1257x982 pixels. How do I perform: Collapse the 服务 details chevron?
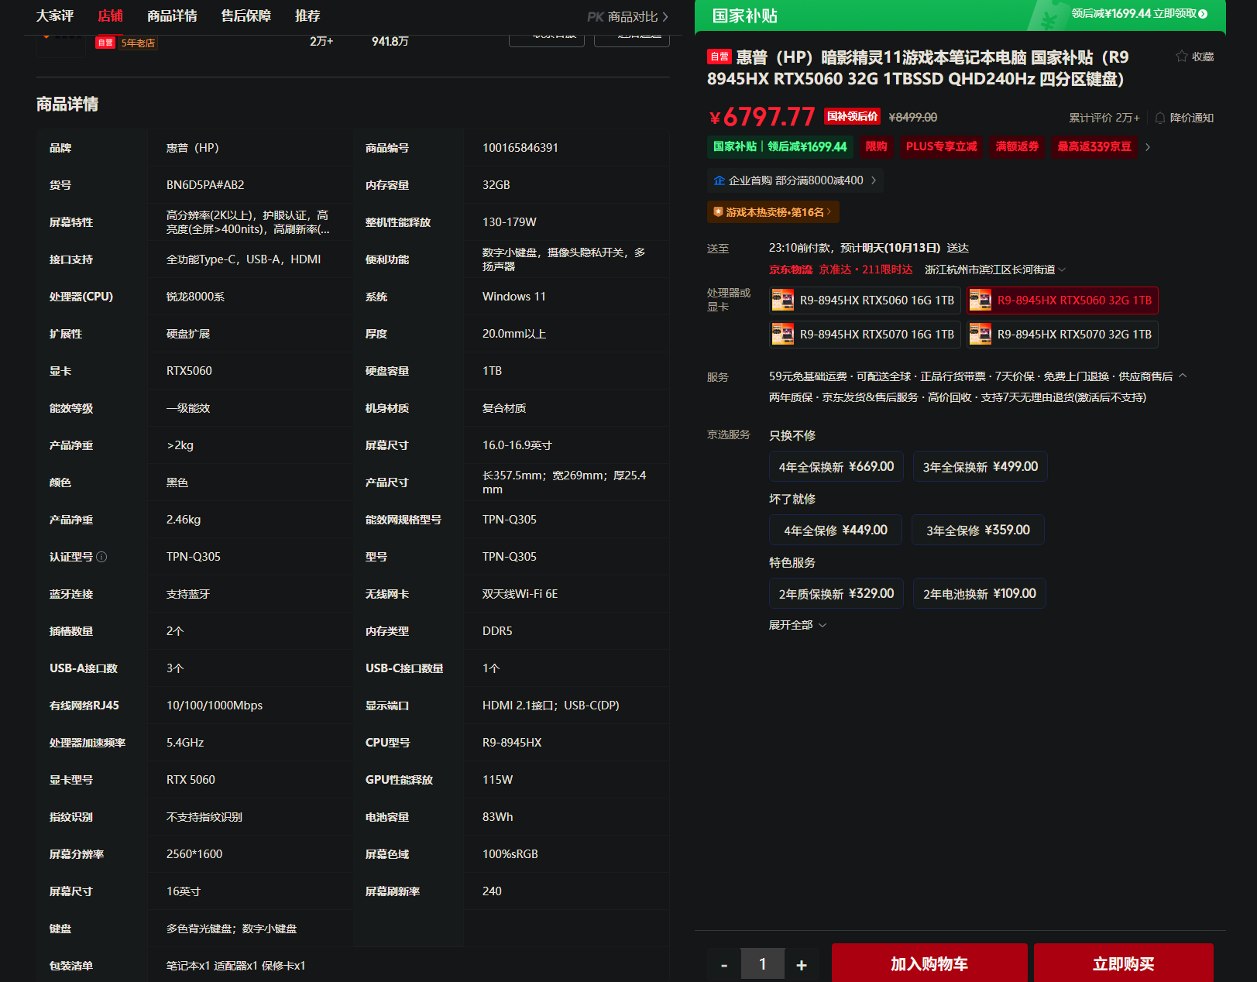pos(1183,376)
